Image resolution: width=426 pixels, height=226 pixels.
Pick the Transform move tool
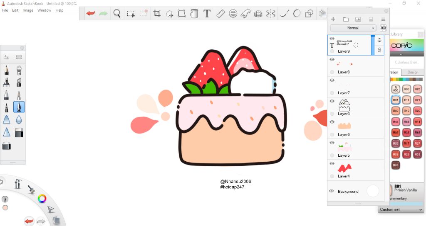click(x=170, y=14)
